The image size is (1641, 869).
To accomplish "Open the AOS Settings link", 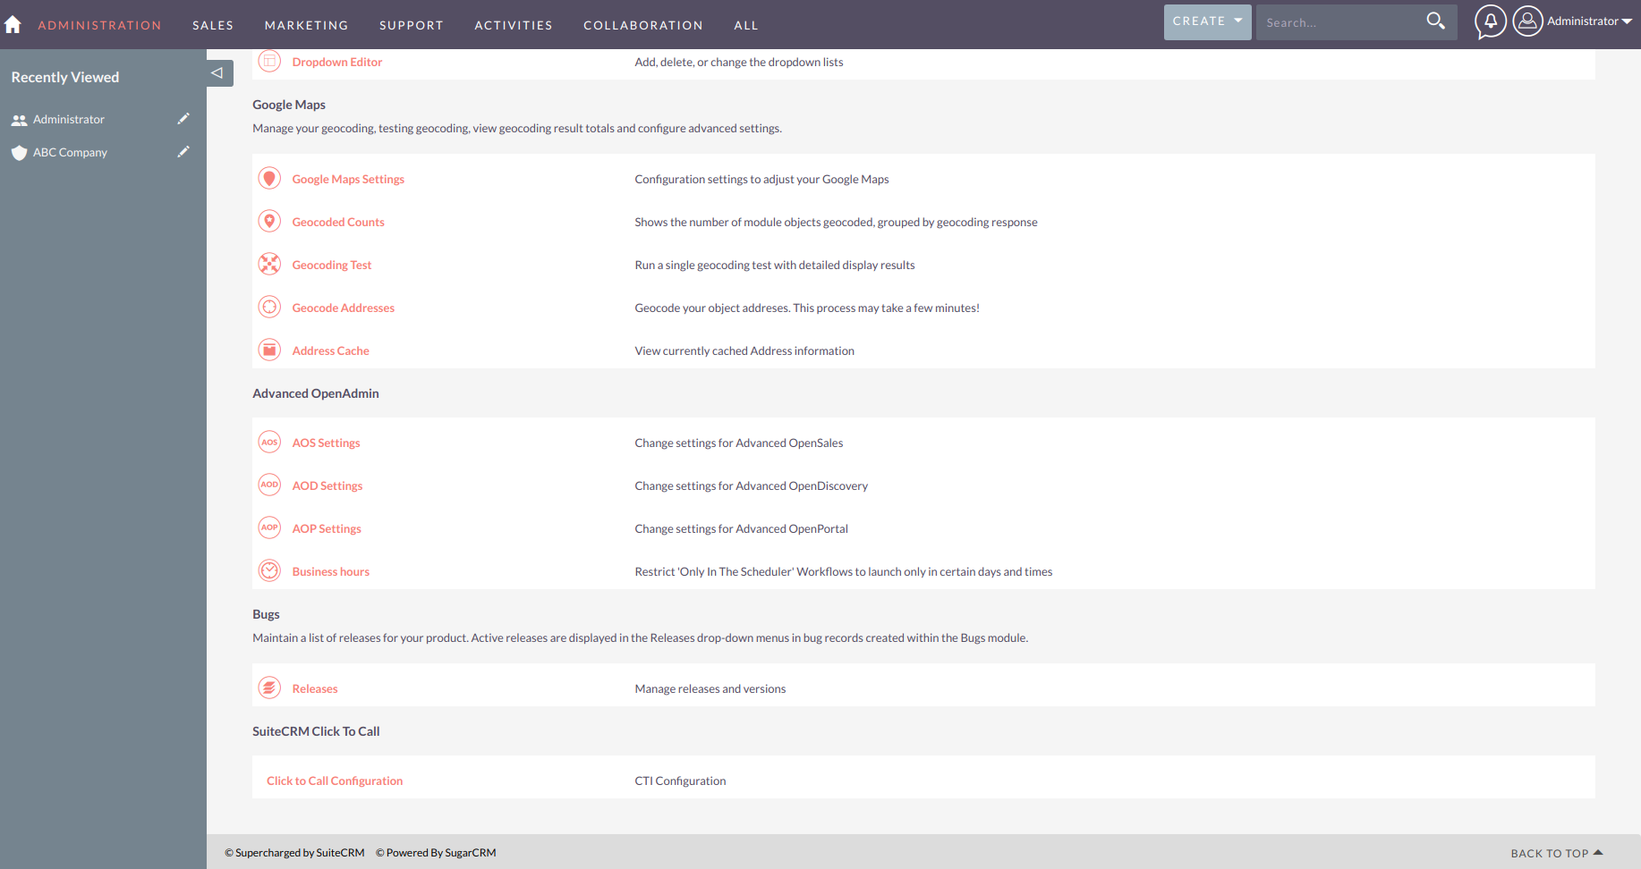I will [x=326, y=443].
